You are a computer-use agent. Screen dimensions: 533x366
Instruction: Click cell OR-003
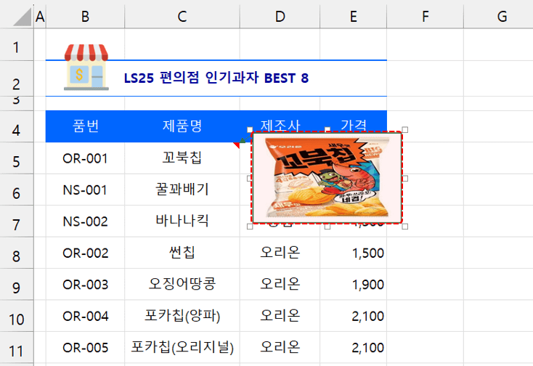85,285
